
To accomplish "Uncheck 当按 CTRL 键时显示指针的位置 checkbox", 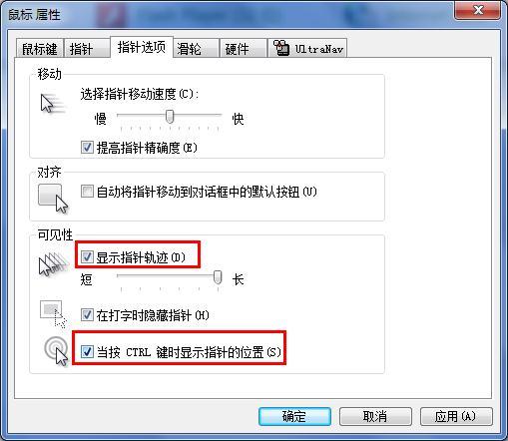I will click(x=87, y=351).
